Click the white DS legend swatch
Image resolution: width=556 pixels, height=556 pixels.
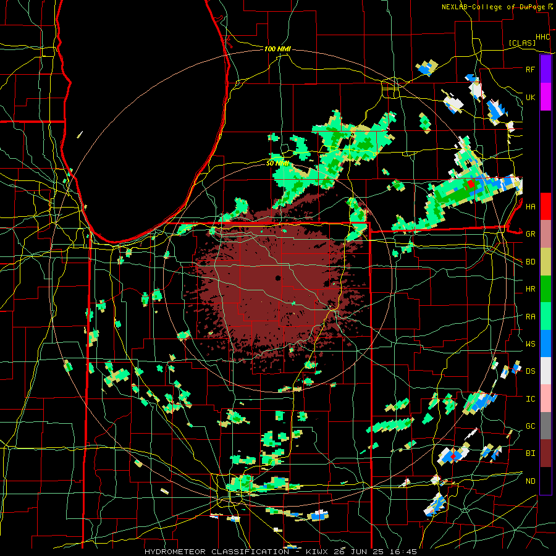coord(545,371)
